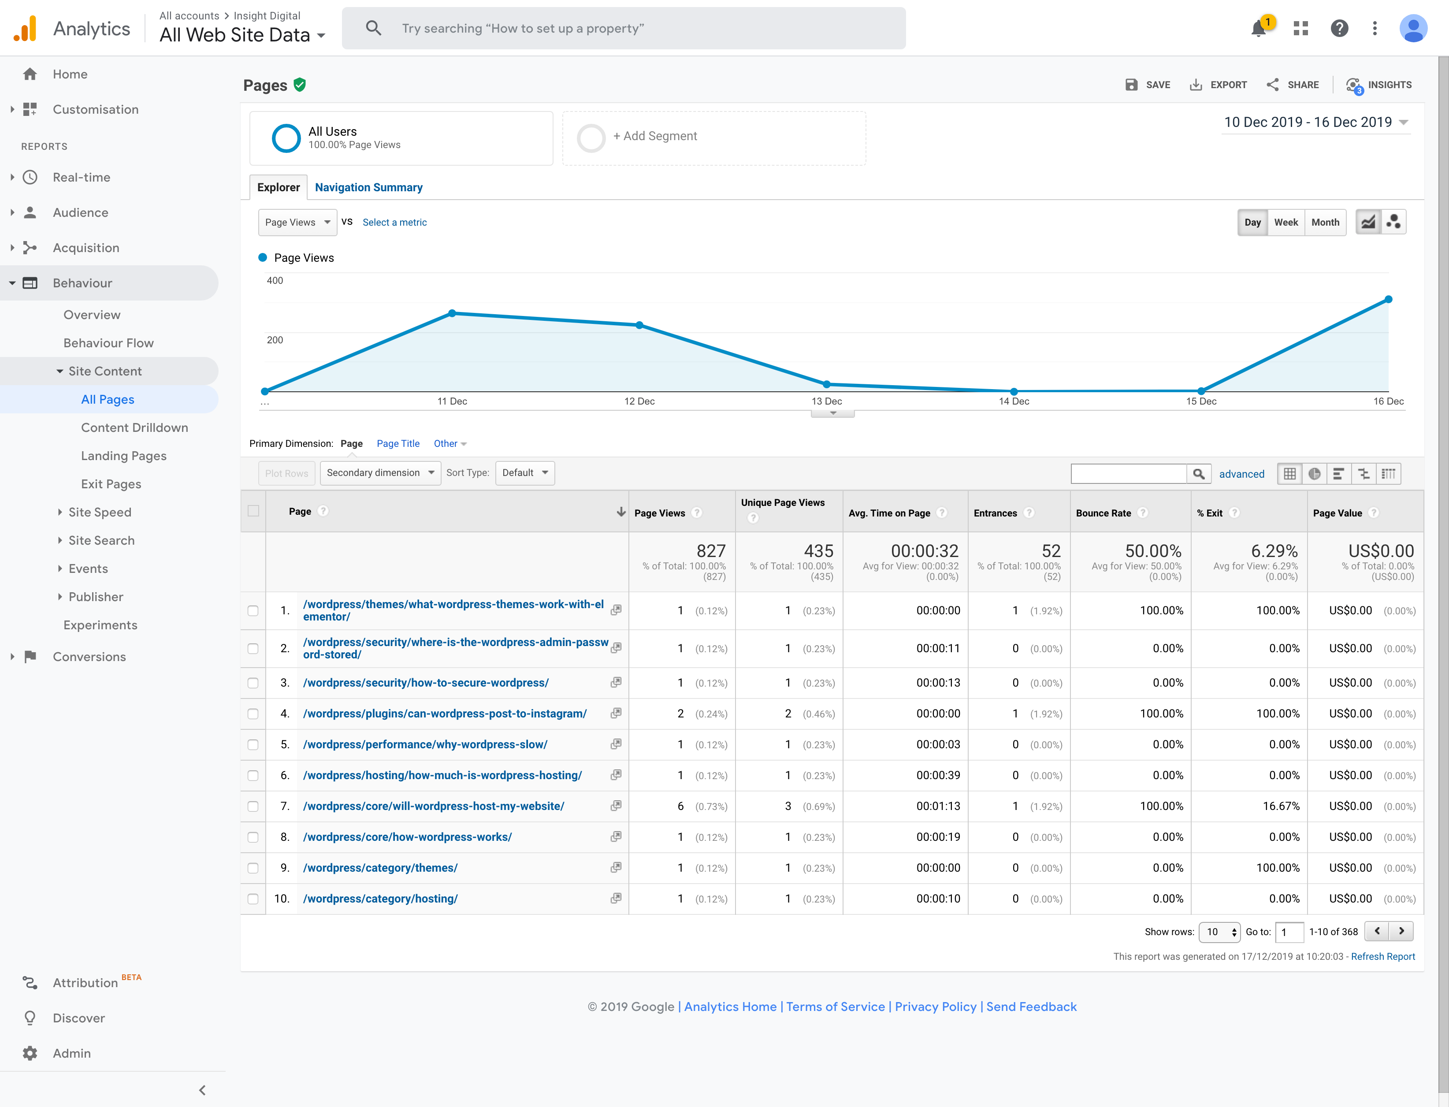Open the Page Views metric dropdown
Screen dimensions: 1449x1107
[298, 222]
